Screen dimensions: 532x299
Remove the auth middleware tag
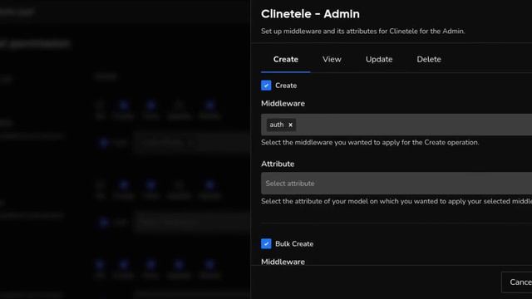[290, 125]
